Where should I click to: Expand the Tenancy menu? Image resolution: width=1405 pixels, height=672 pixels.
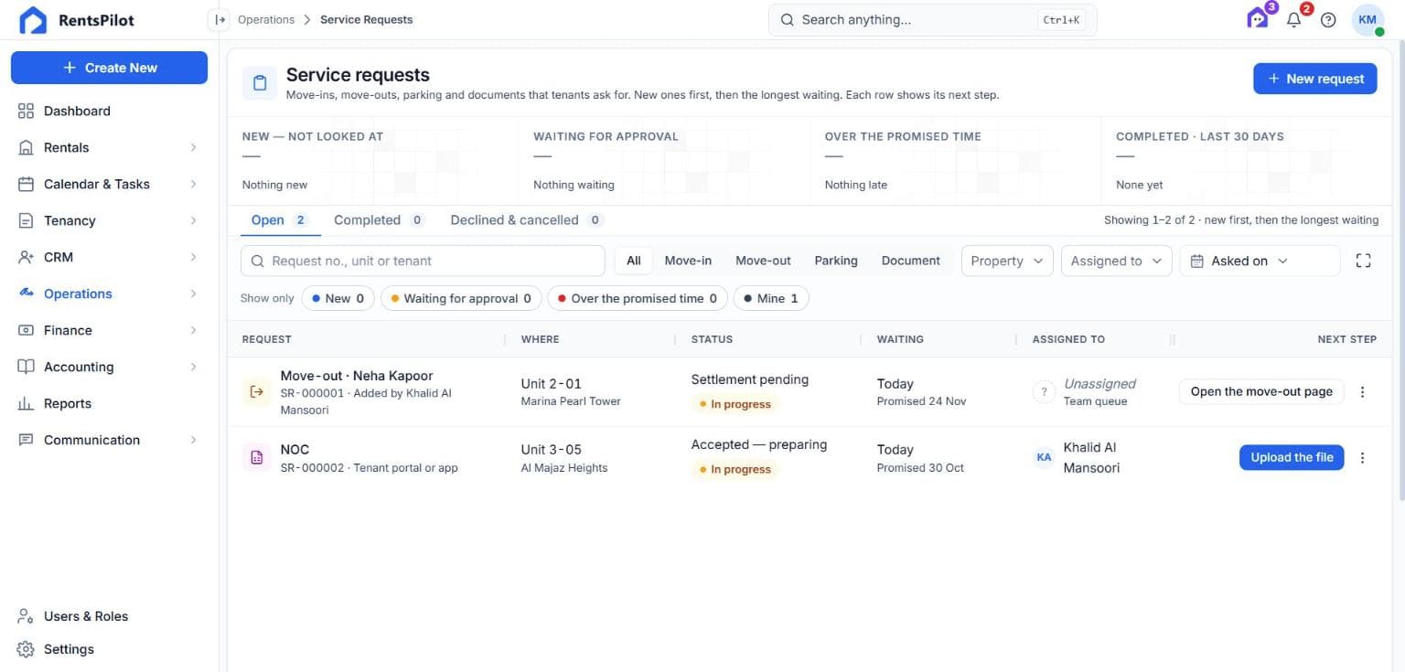click(108, 220)
